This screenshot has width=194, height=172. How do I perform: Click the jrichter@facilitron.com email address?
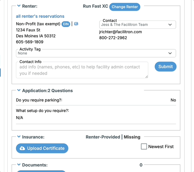point(121,32)
